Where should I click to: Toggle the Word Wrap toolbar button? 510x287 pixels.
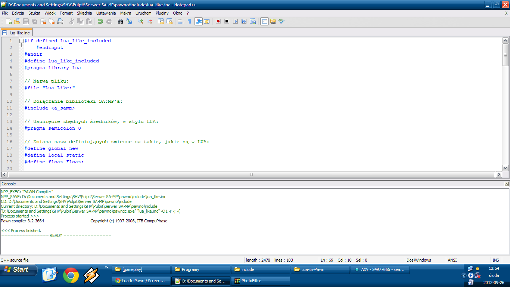pyautogui.click(x=181, y=22)
